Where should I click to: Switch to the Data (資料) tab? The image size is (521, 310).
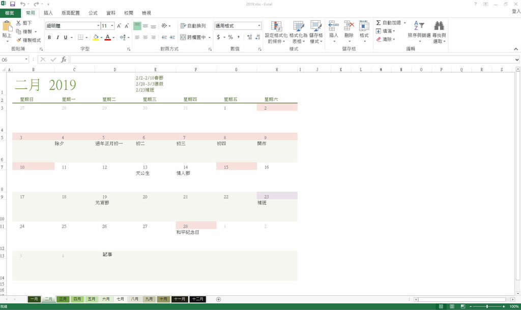110,13
